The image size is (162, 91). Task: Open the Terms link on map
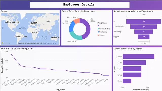tap(54, 43)
